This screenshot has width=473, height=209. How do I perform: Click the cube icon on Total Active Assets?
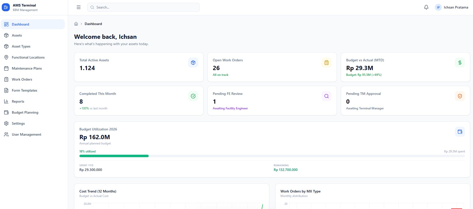pyautogui.click(x=193, y=63)
